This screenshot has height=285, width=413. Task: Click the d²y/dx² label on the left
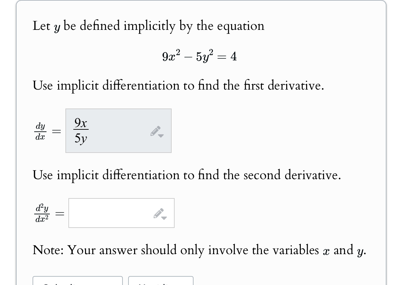tap(42, 213)
